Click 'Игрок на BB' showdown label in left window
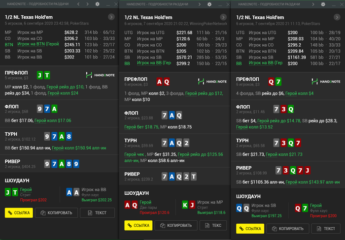 [94, 189]
